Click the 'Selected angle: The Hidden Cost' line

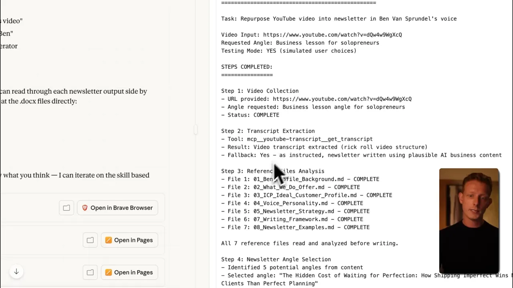tap(367, 279)
